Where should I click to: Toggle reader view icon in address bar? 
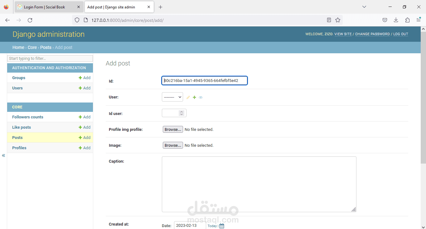(329, 20)
